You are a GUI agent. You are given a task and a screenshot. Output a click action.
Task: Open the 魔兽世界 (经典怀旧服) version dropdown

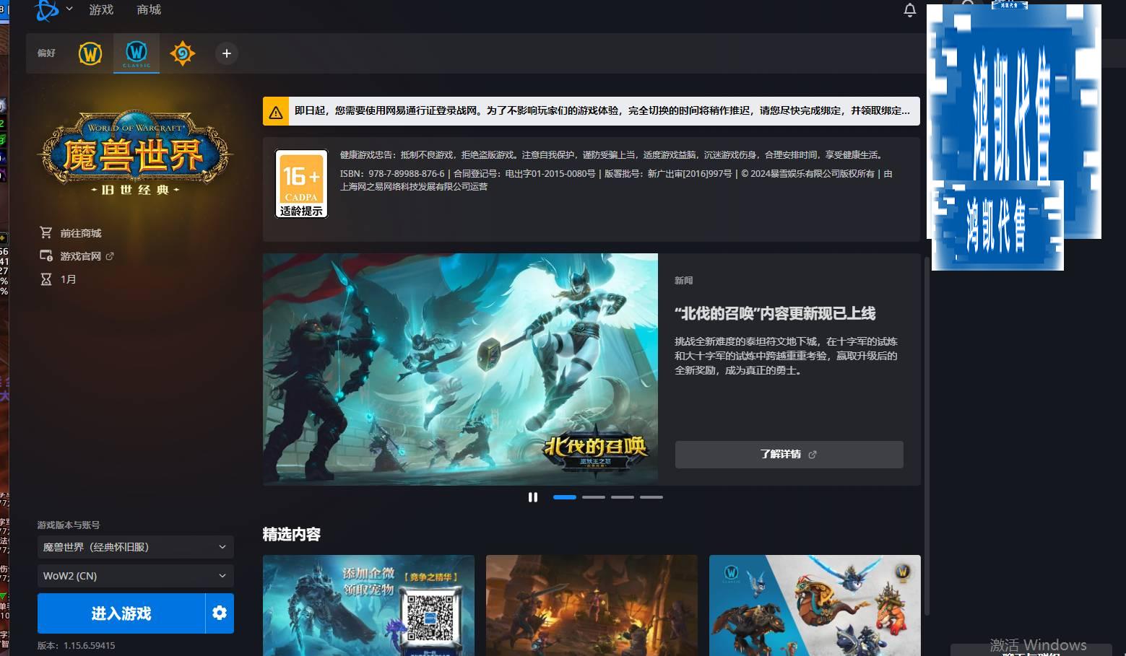coord(136,547)
